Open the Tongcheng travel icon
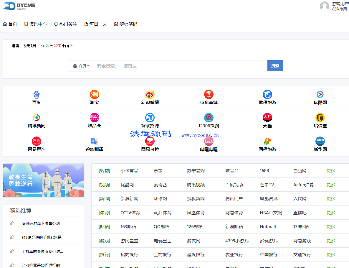The width and height of the screenshot is (349, 268). pyautogui.click(x=267, y=141)
